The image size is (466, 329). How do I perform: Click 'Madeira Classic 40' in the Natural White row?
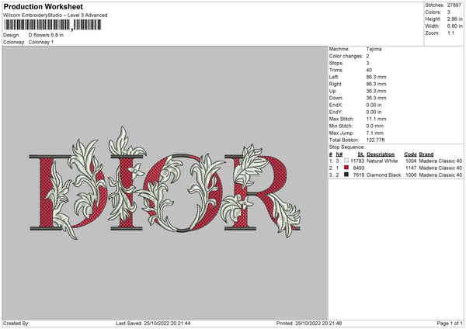[440, 161]
